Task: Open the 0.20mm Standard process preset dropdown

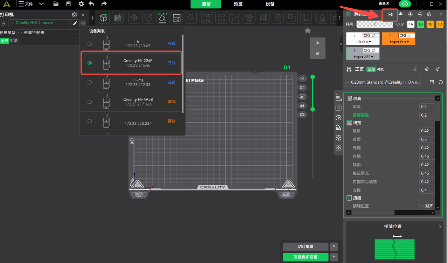Action: point(383,82)
